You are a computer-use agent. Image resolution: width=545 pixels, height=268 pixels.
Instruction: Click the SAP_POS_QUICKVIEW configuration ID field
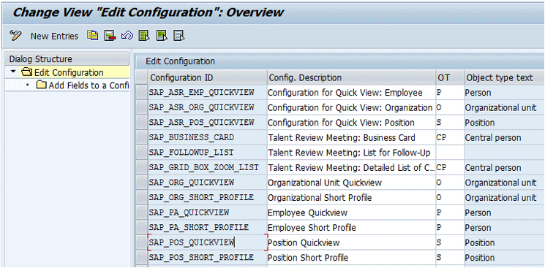(x=208, y=242)
